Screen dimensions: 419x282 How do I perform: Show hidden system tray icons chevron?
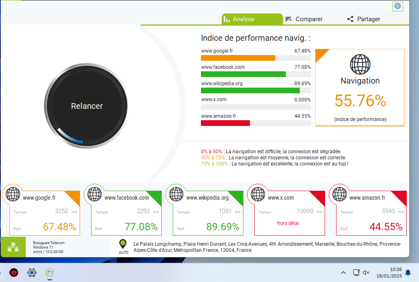point(343,272)
